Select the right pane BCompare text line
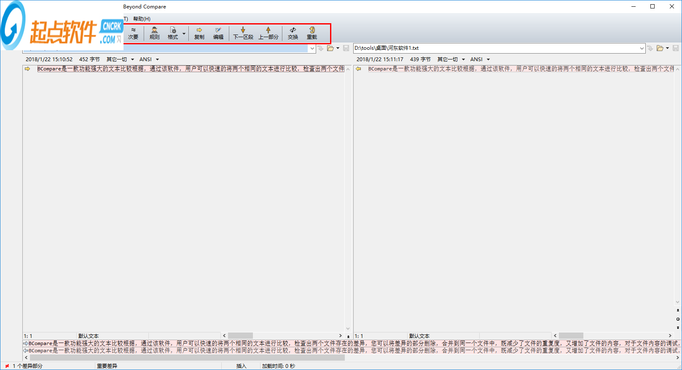The image size is (682, 370). pos(521,69)
